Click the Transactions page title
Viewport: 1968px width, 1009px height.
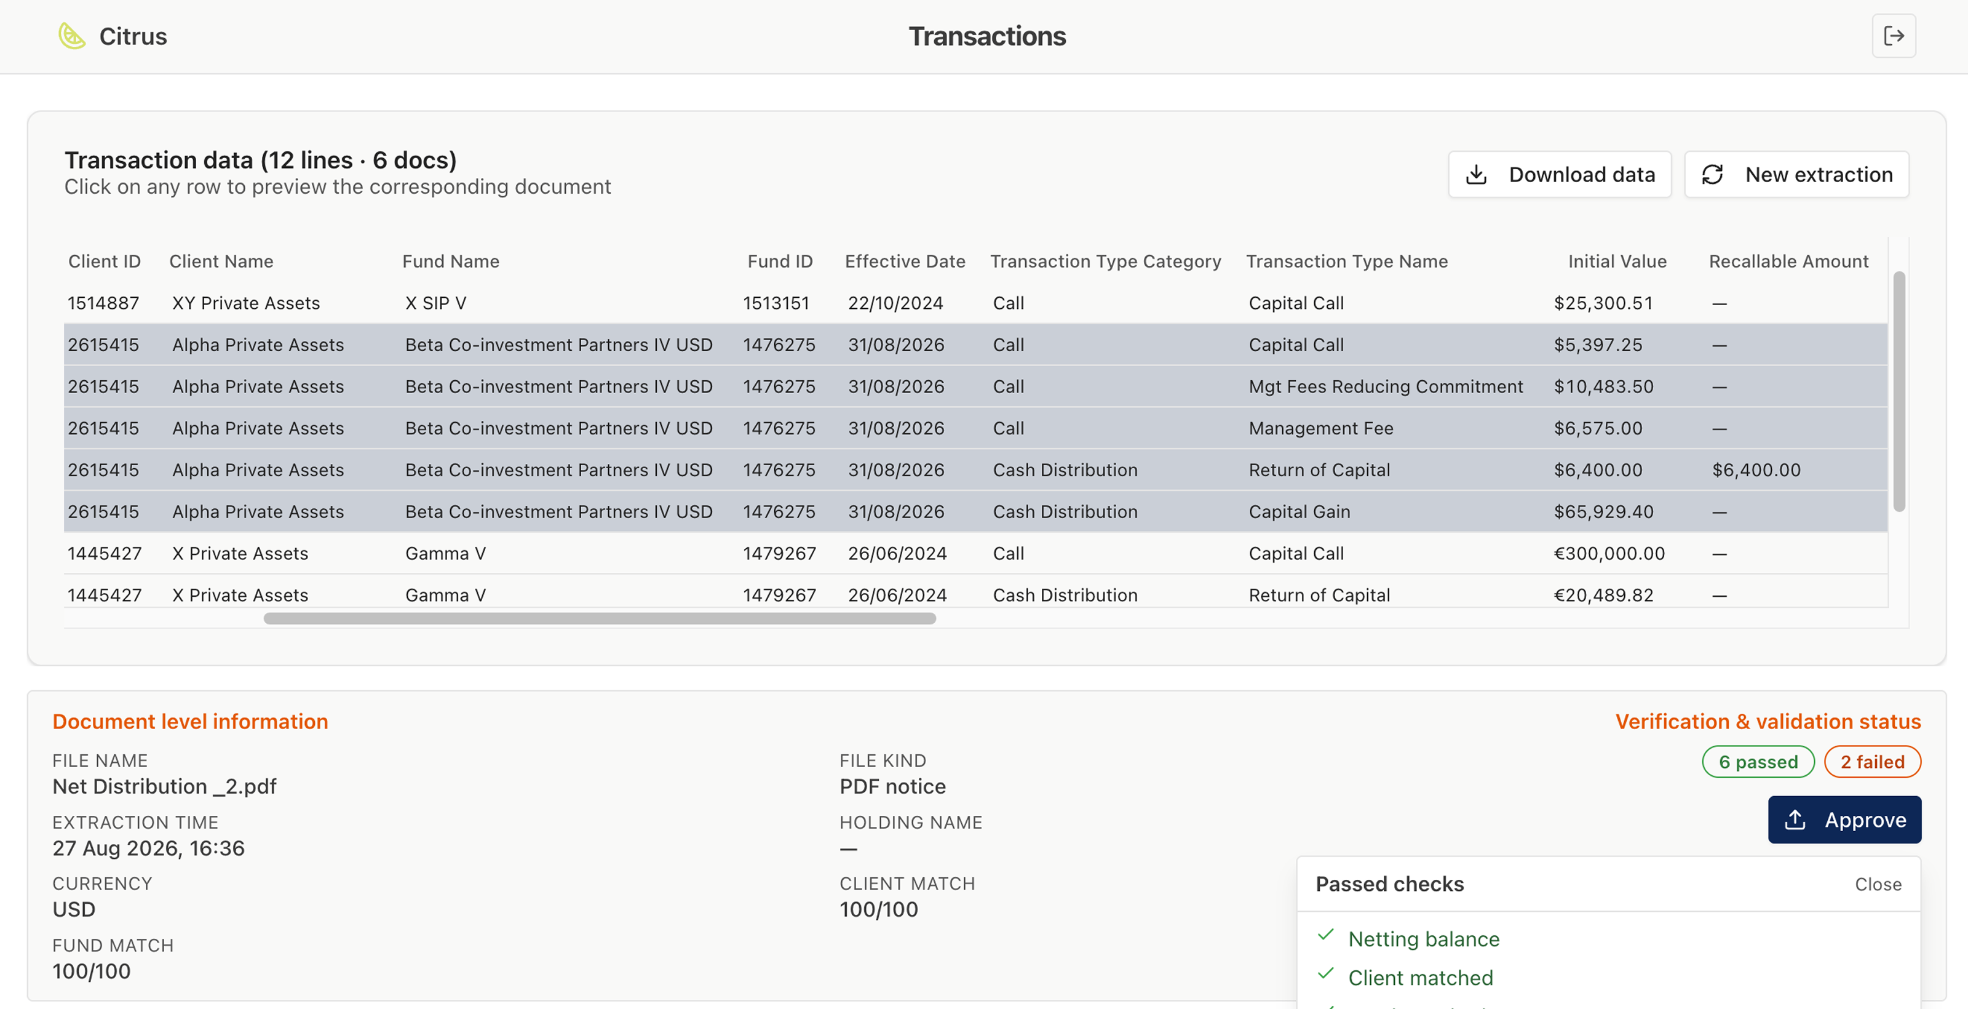(986, 36)
